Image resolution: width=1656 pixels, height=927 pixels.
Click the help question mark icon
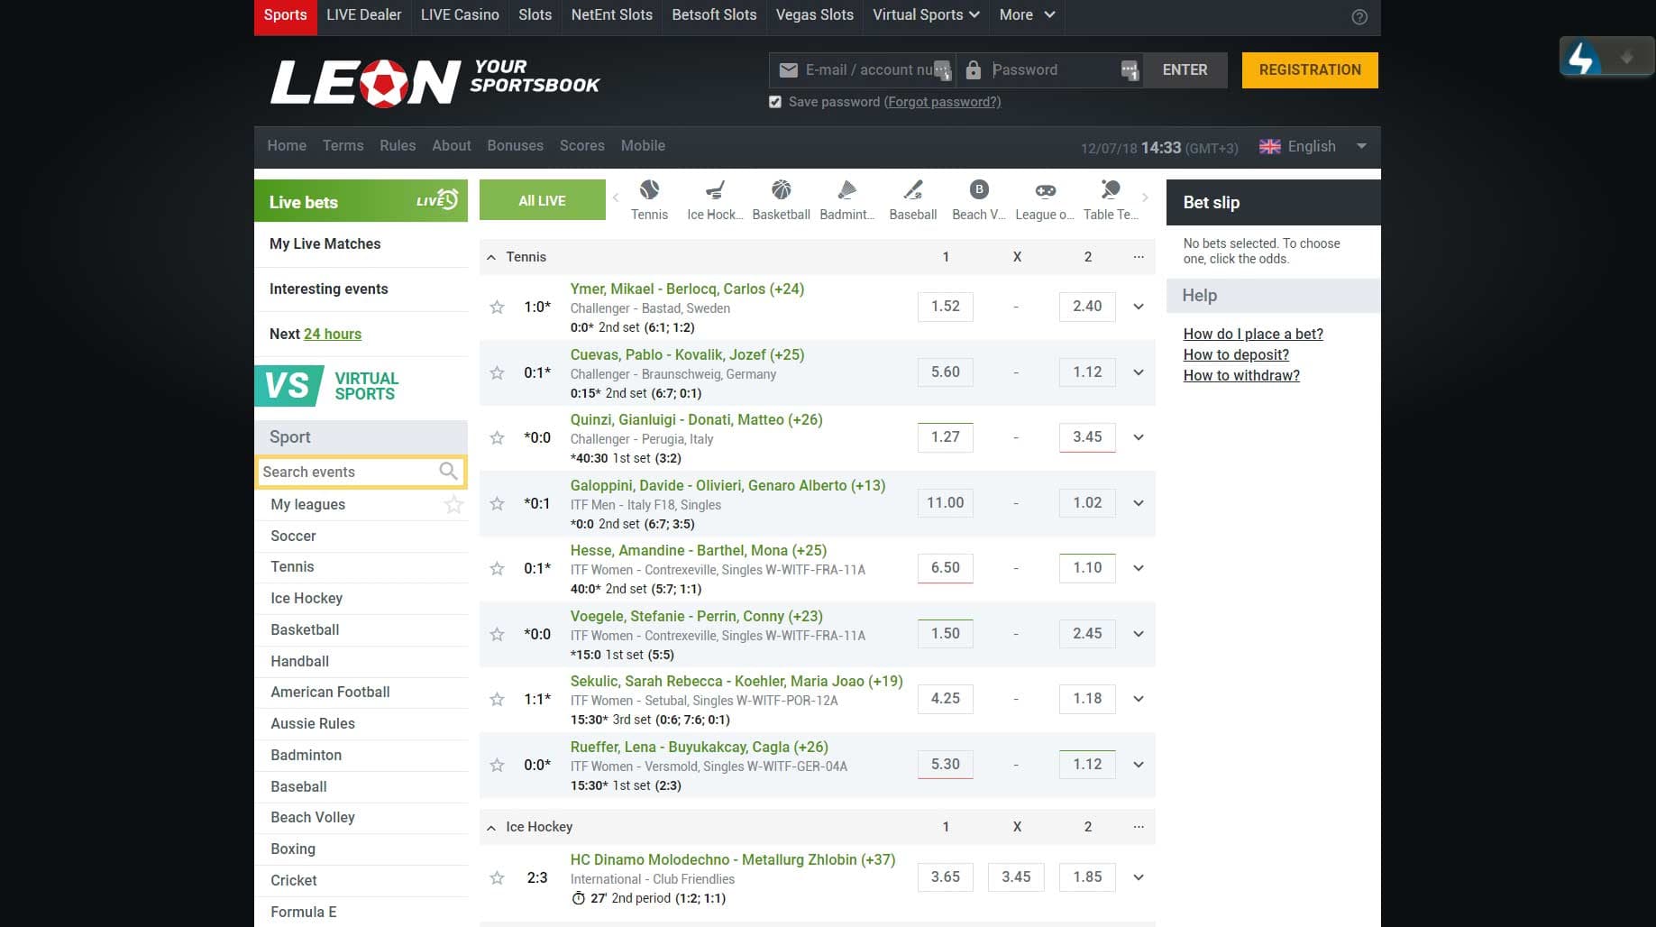(x=1359, y=17)
